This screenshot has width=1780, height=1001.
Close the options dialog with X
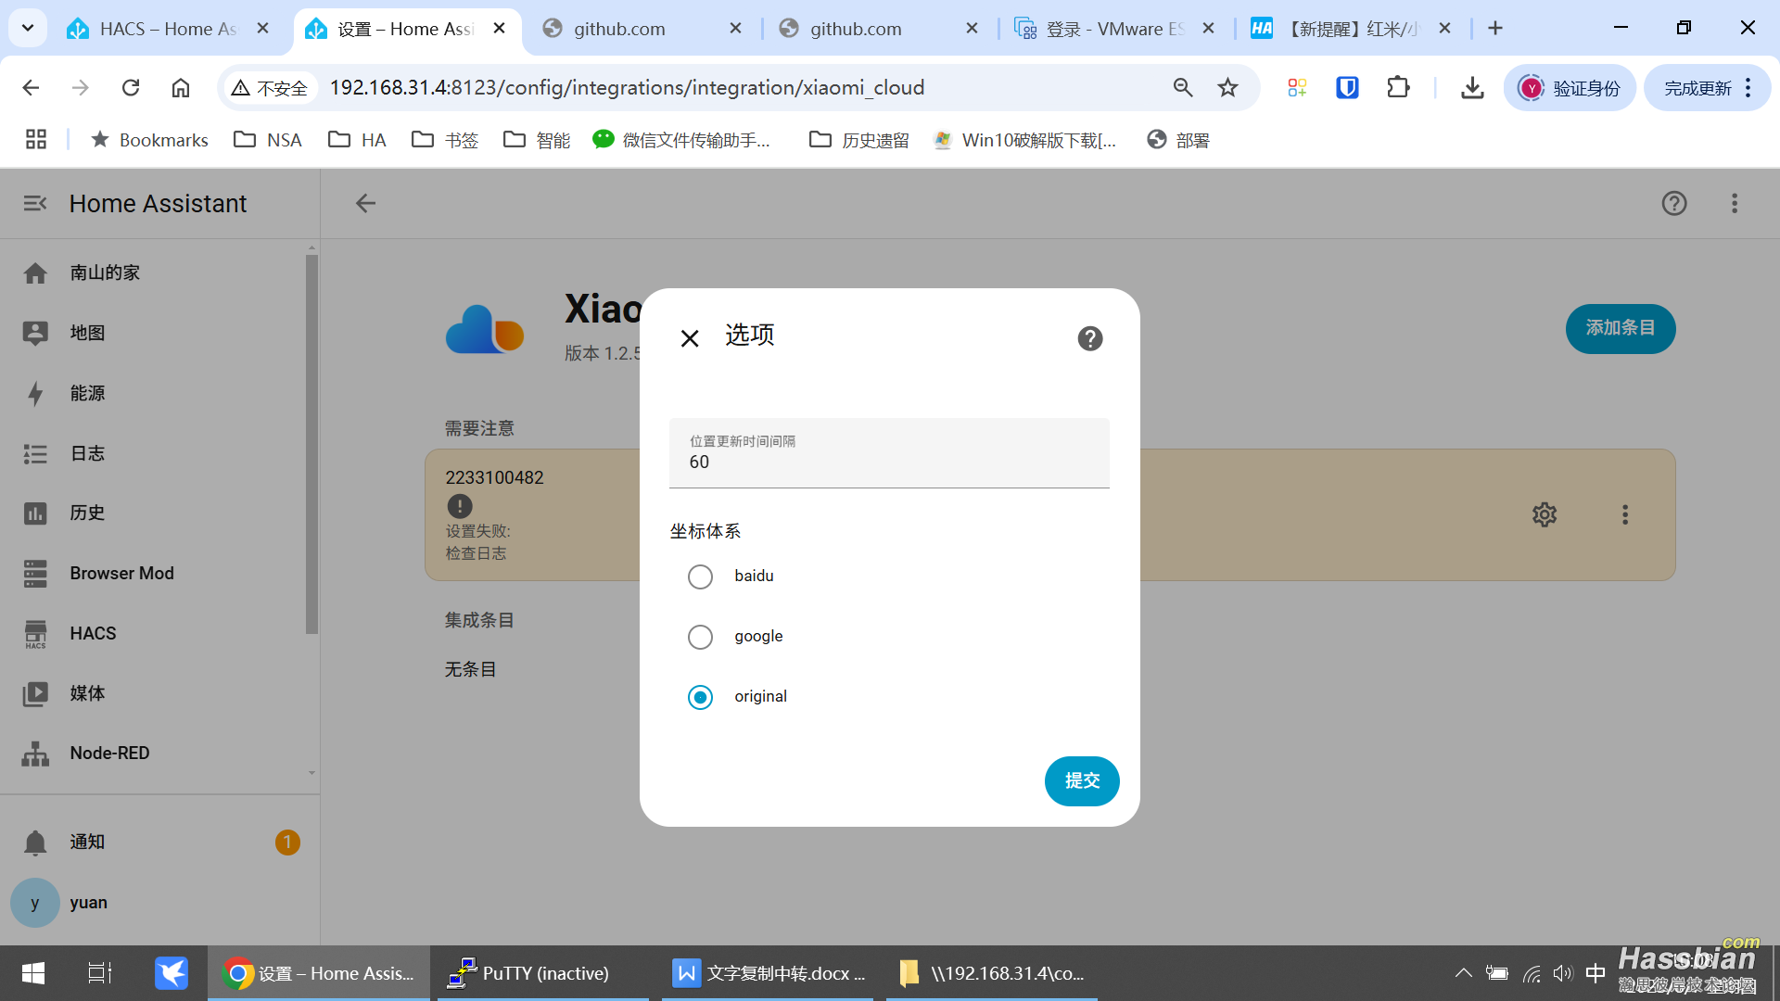[690, 338]
